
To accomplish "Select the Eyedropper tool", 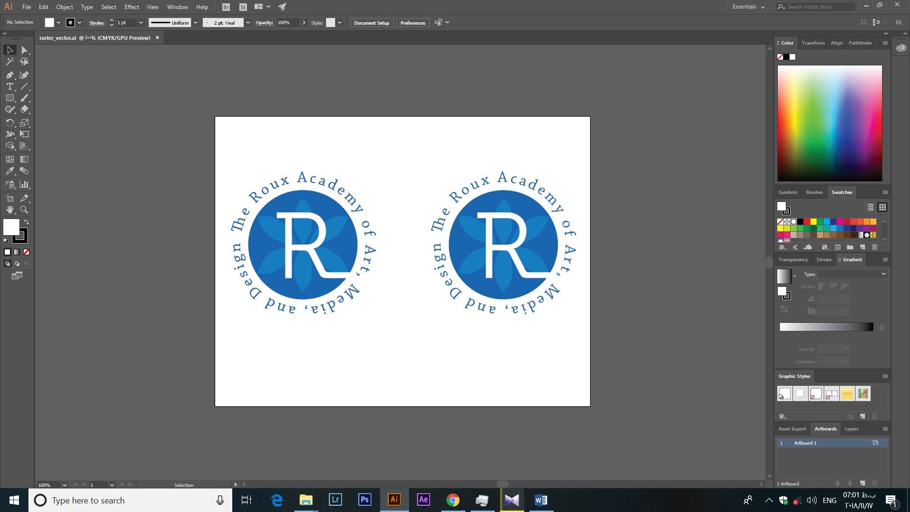I will click(9, 171).
